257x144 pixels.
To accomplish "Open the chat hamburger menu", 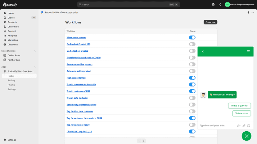I will tap(248, 51).
